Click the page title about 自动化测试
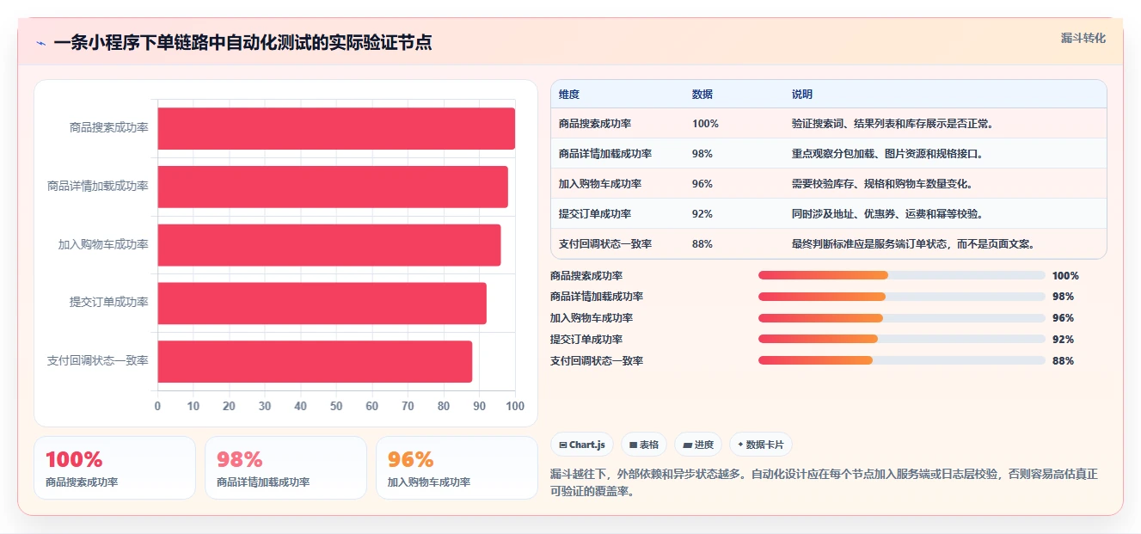1141x534 pixels. point(242,43)
